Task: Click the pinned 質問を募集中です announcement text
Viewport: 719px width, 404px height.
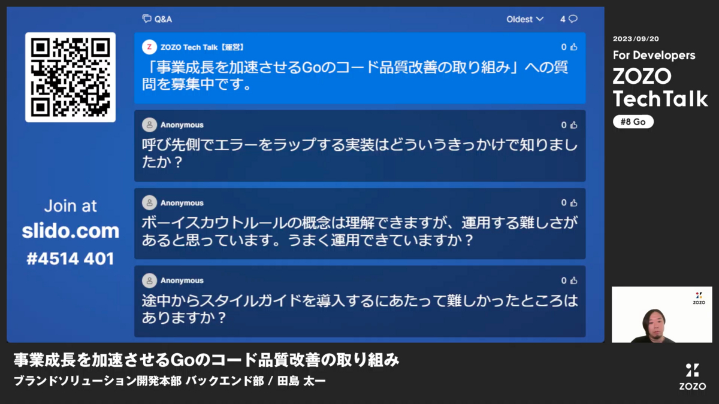Action: pyautogui.click(x=355, y=75)
